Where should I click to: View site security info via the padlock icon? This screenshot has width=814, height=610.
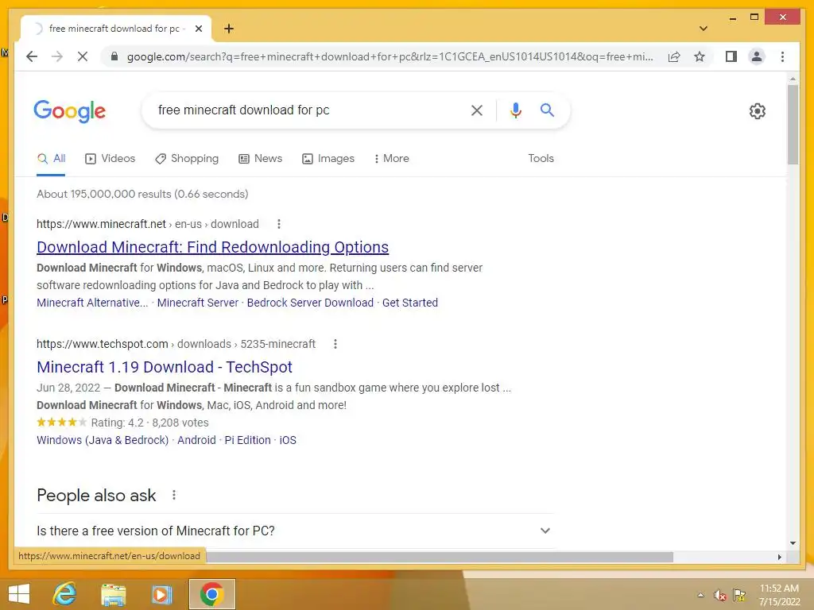point(114,56)
